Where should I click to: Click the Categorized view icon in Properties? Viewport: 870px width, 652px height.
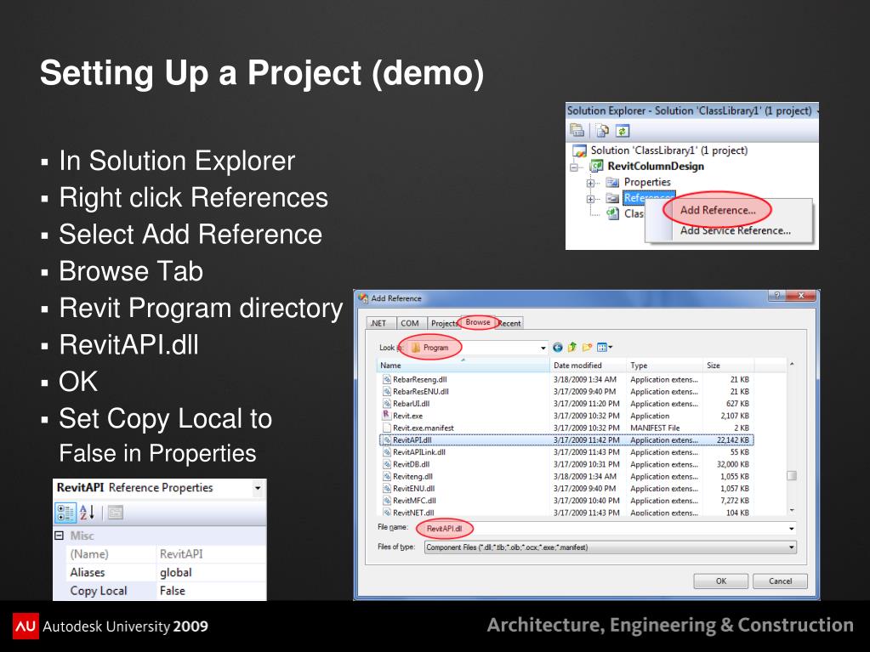click(x=65, y=513)
